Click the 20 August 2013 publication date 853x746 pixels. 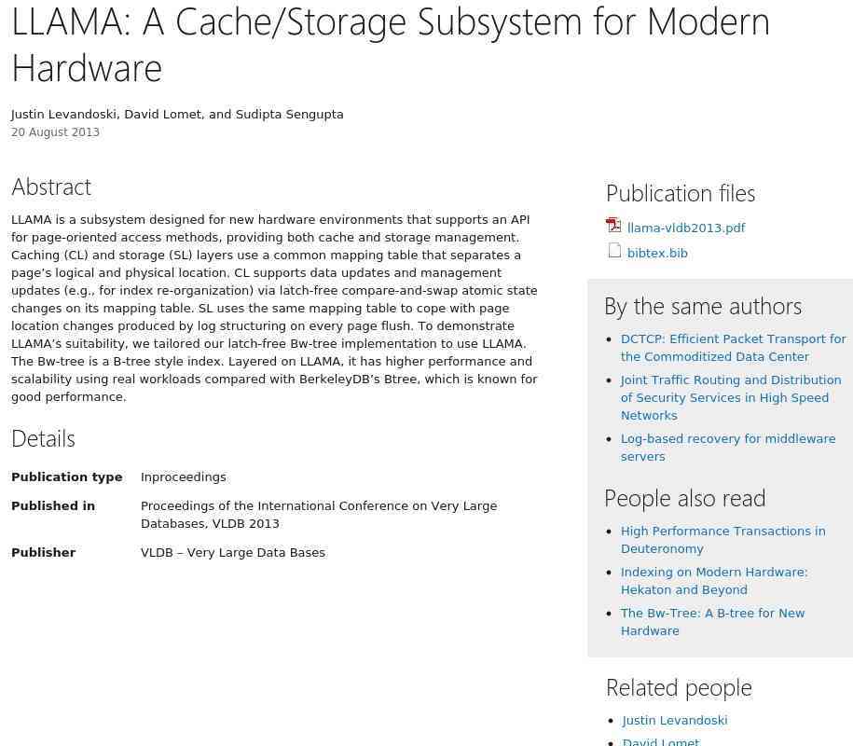tap(55, 132)
